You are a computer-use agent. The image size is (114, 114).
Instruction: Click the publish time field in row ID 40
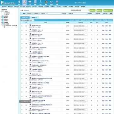pos(81,79)
